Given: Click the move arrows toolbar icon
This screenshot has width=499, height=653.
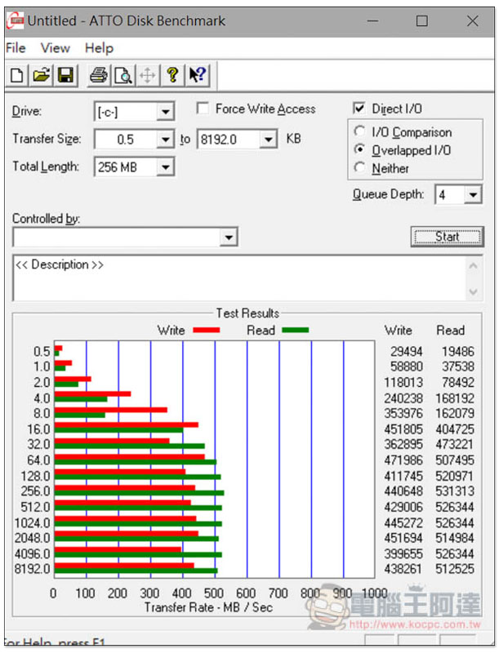Looking at the screenshot, I should (148, 75).
